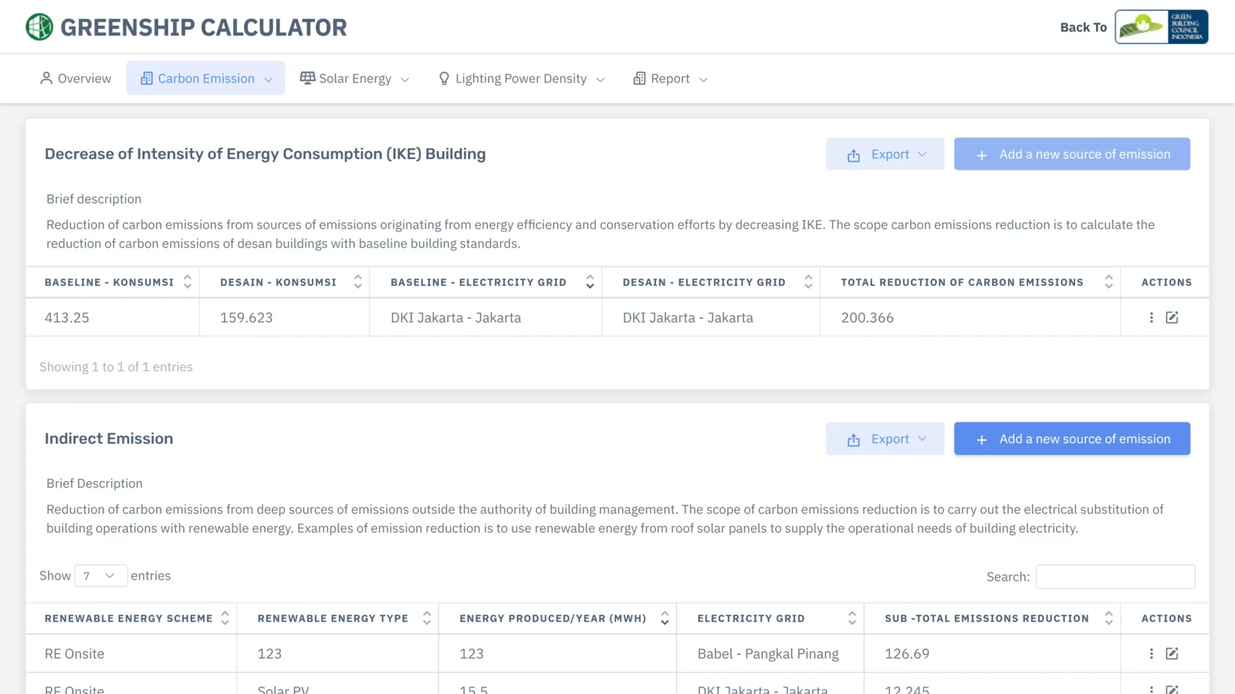Edit the Babel - Pangkal Pinang row
This screenshot has width=1235, height=694.
click(x=1172, y=654)
